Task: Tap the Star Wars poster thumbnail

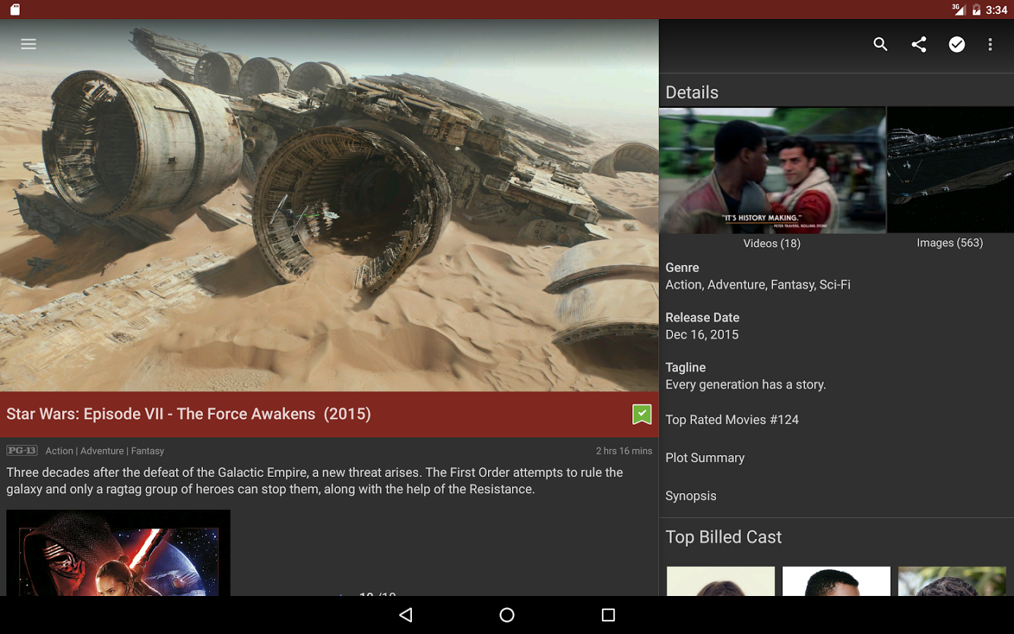Action: click(118, 553)
